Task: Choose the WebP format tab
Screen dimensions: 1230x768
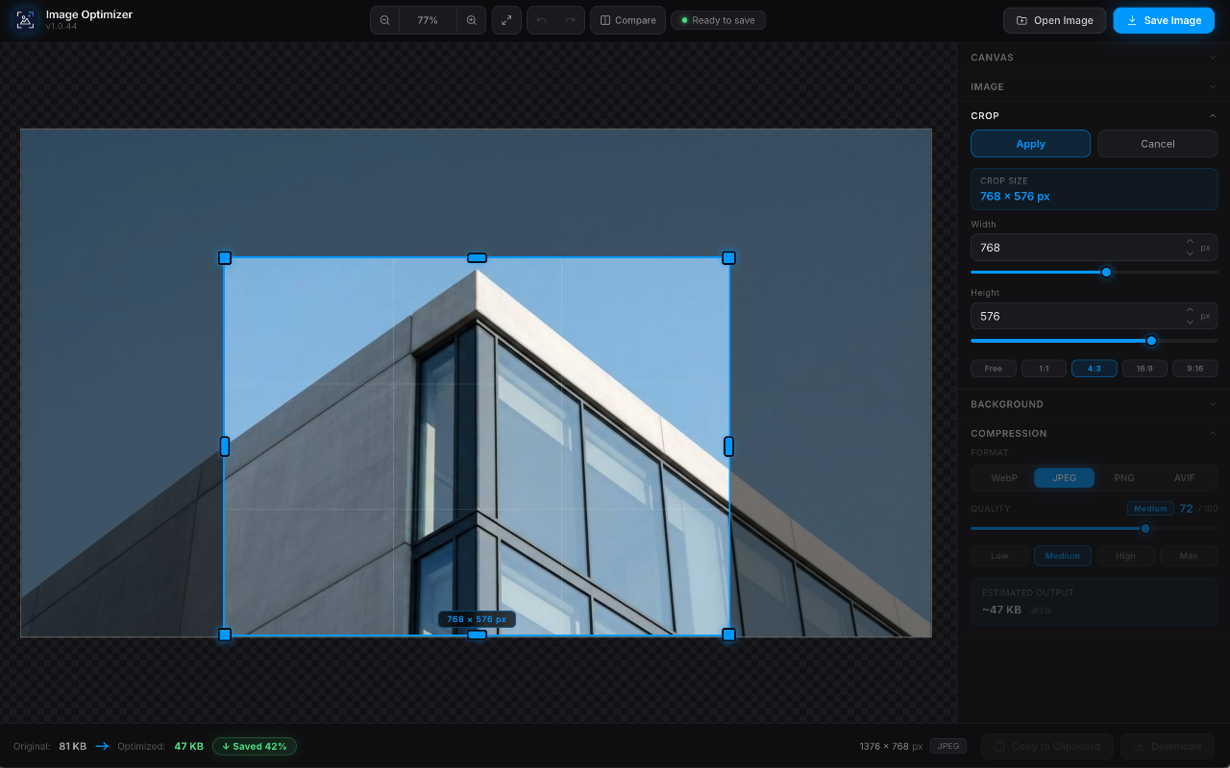Action: point(1004,478)
